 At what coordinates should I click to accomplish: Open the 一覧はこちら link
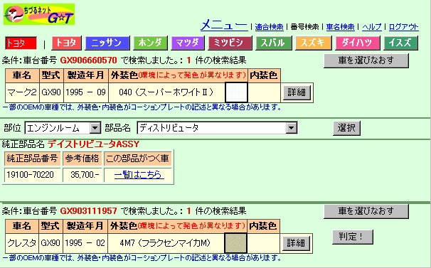coord(139,175)
